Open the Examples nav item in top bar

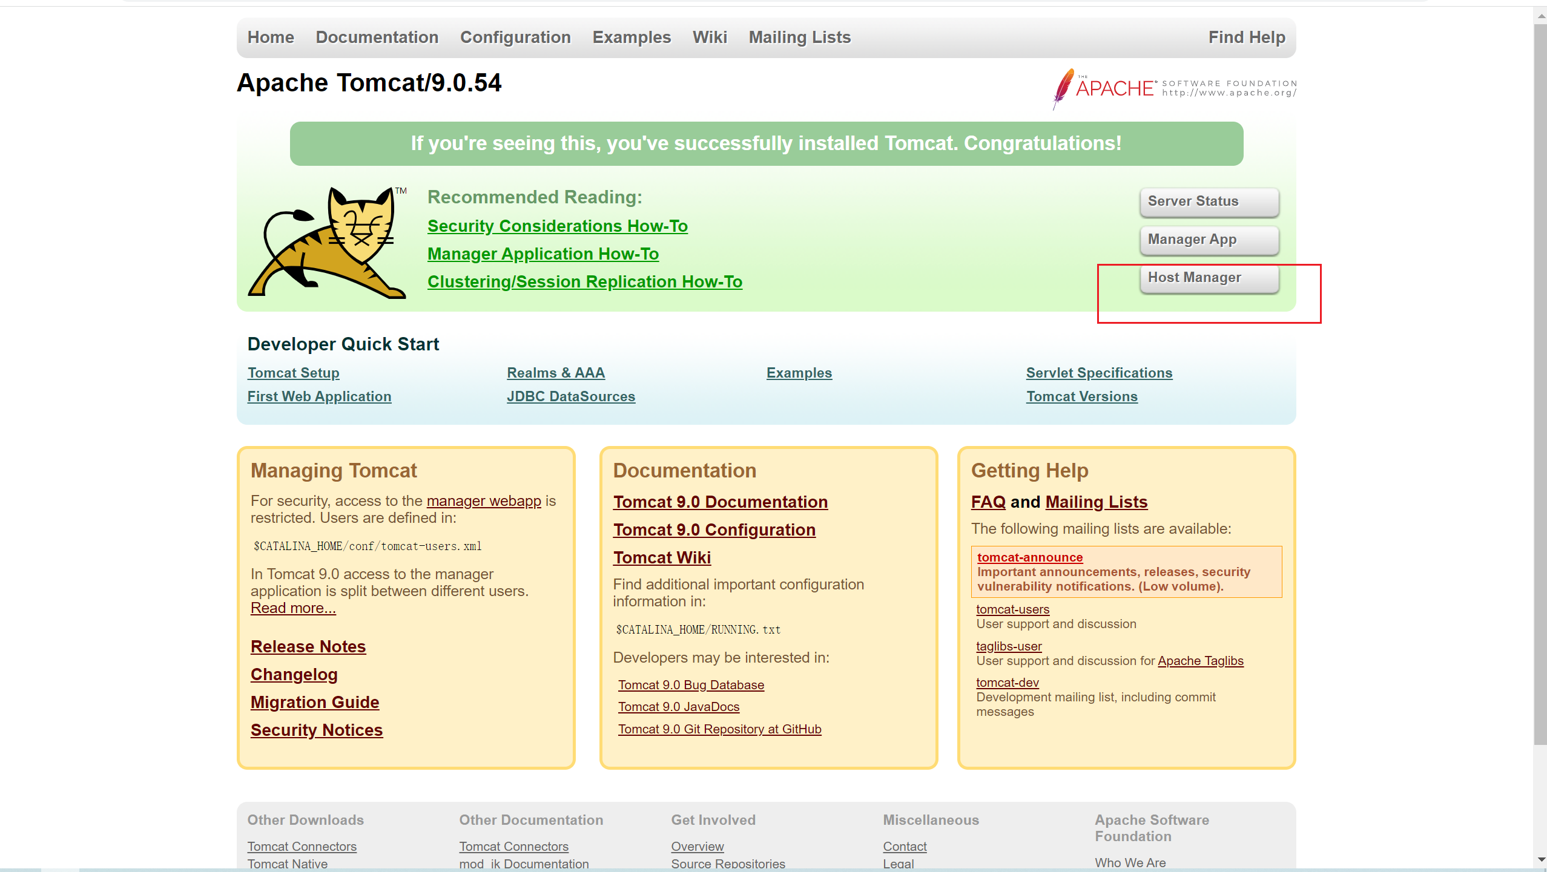pos(632,38)
